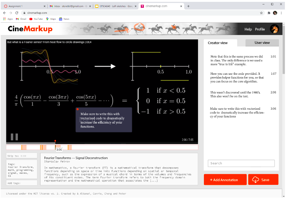Image resolution: width=286 pixels, height=199 pixels.
Task: Click the 3:06 timeline tooltip marker
Action: tap(59, 150)
